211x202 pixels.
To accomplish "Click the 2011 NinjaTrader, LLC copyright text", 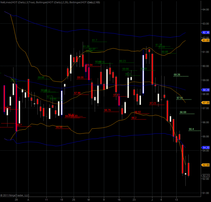I will (15, 195).
